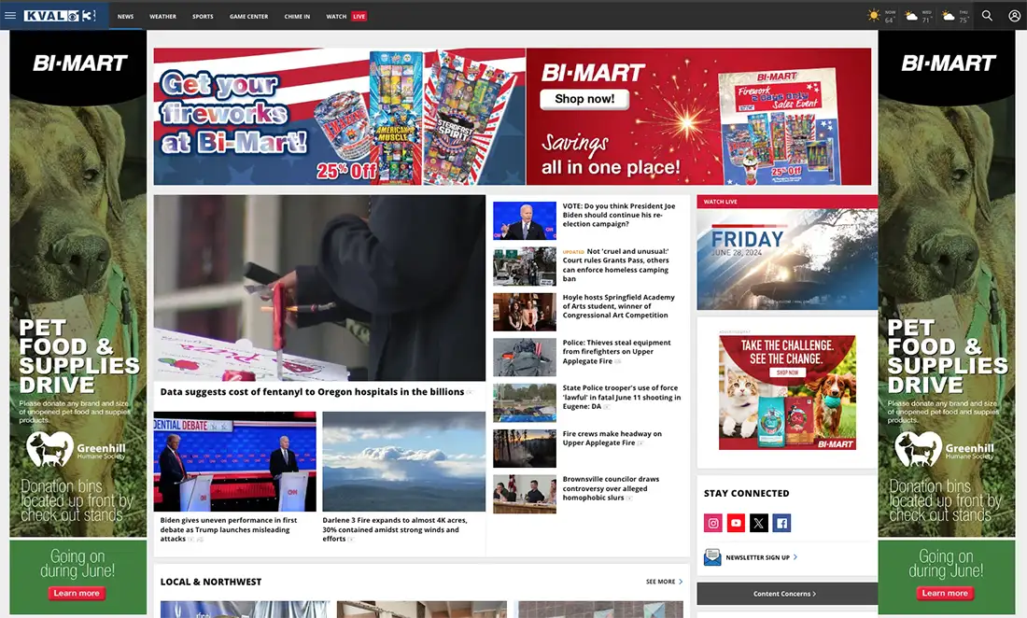Click the Upper Applegate Fire sunset thumbnail

525,448
